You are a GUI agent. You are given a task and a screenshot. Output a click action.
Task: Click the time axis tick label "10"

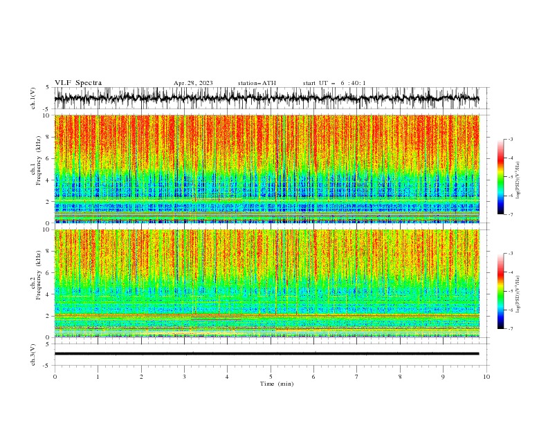(486, 377)
